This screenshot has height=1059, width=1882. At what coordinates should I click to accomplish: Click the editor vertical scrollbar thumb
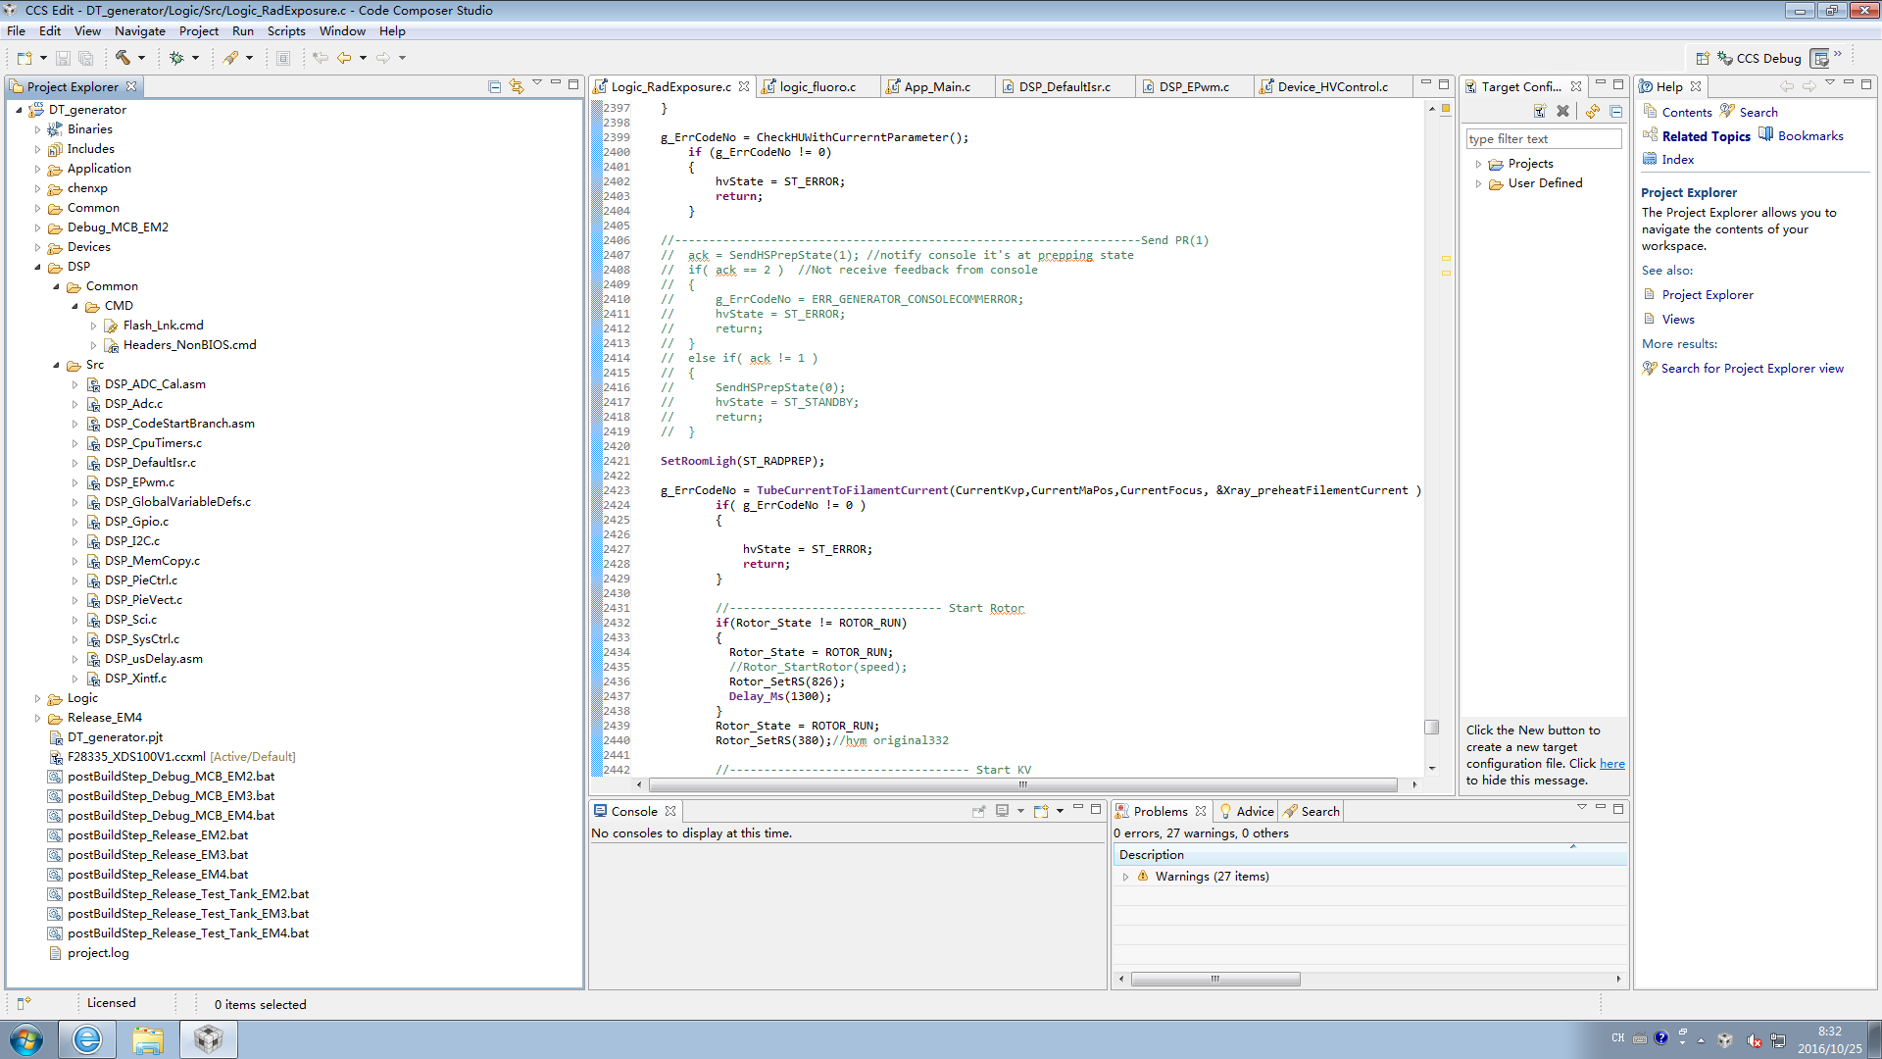click(x=1432, y=727)
